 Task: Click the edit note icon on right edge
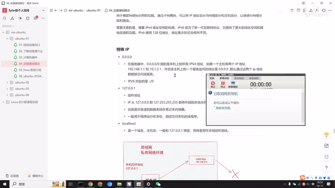326,146
